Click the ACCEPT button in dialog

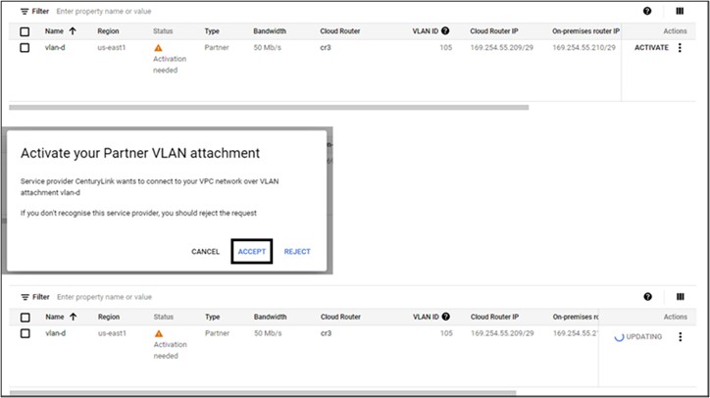(x=252, y=252)
